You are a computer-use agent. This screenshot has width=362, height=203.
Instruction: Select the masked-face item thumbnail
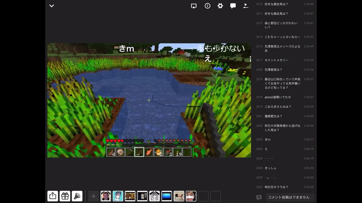(x=191, y=196)
